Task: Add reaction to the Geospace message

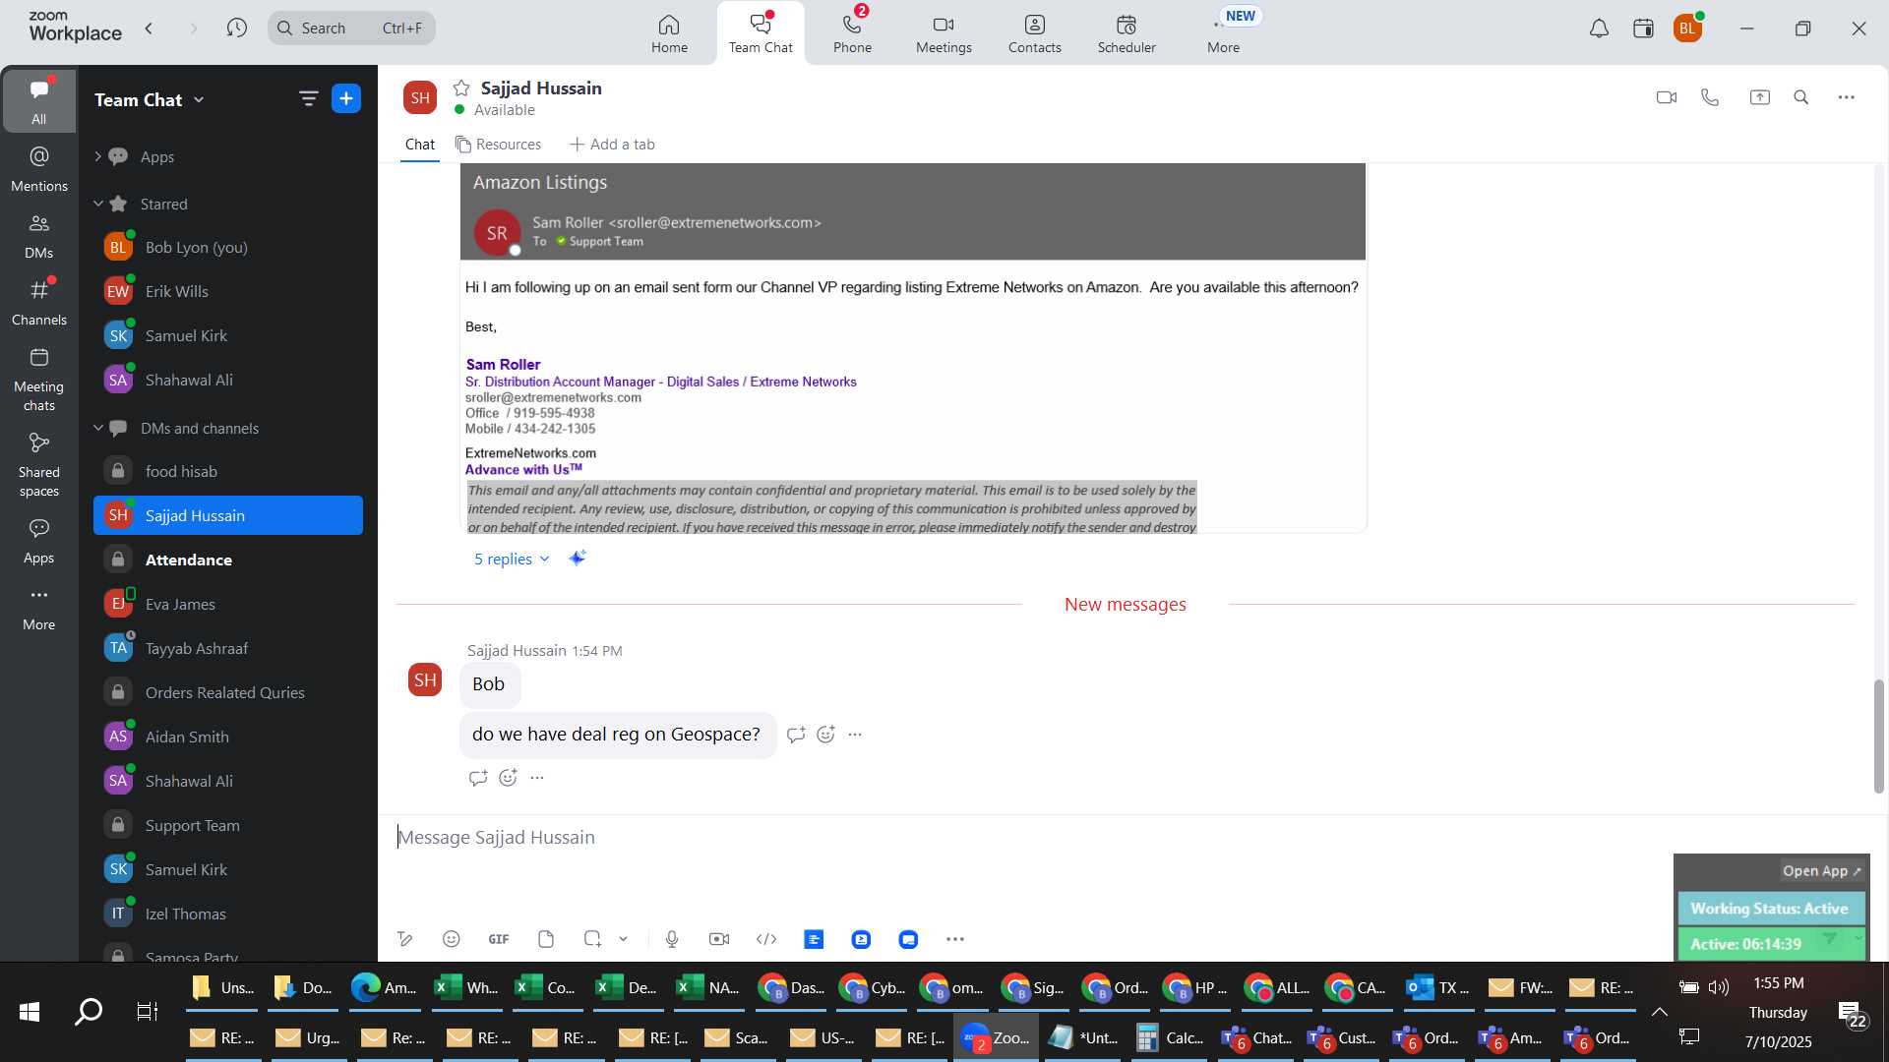Action: [826, 735]
